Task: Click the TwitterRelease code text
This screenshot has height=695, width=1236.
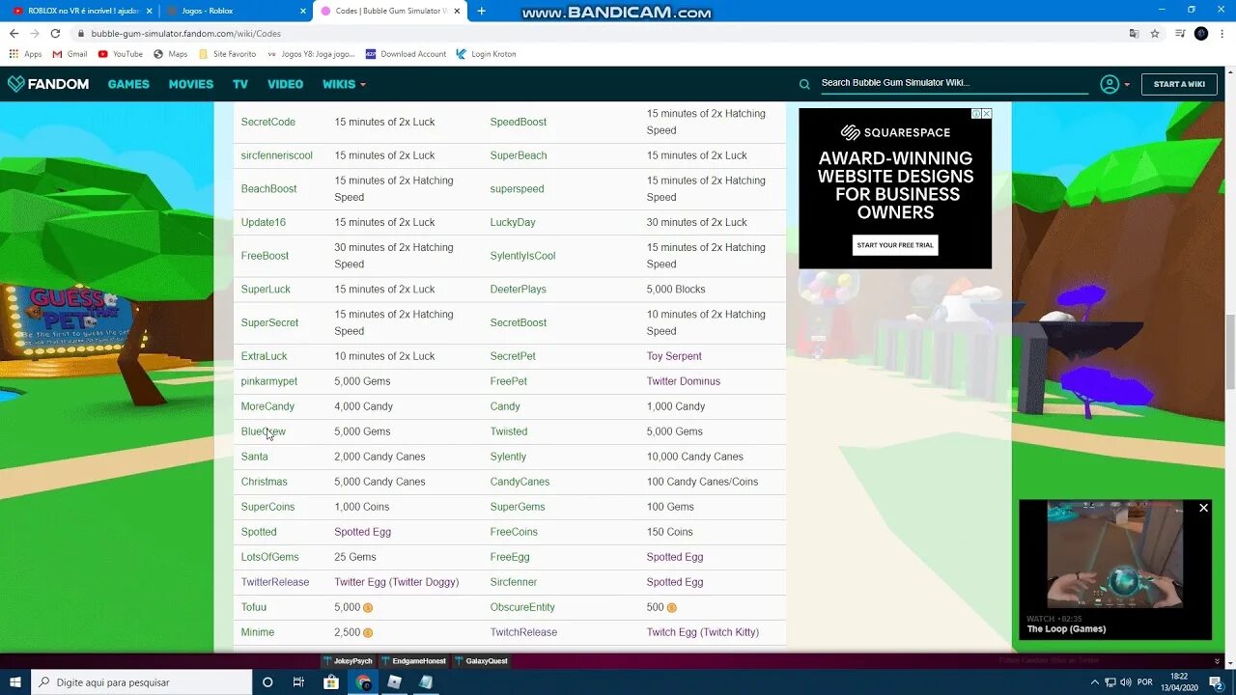Action: point(275,582)
